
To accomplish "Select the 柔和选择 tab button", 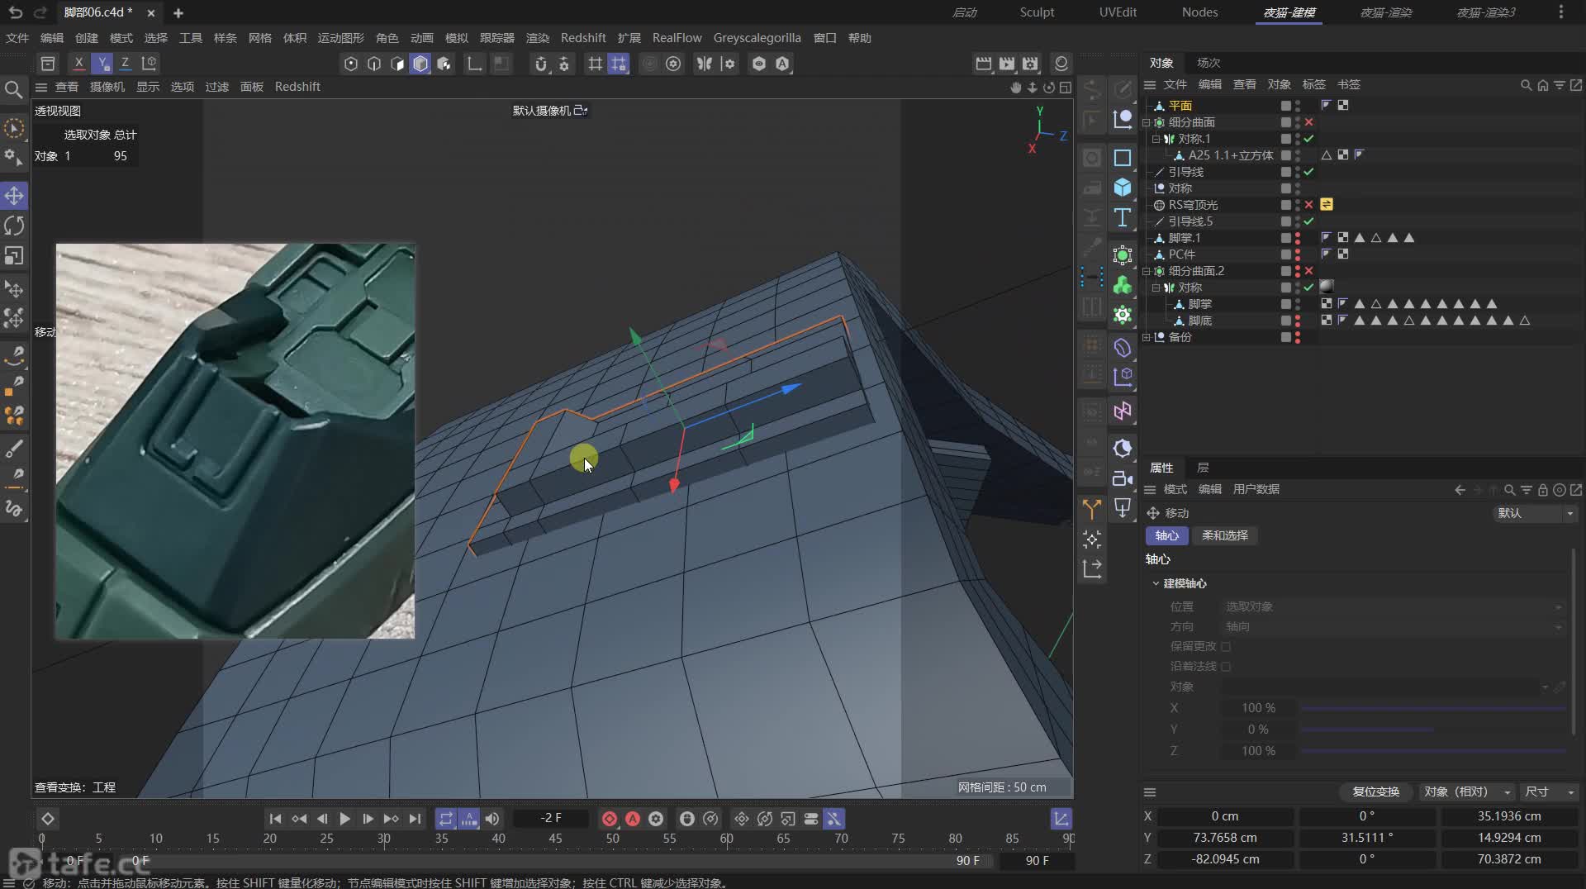I will click(1224, 535).
